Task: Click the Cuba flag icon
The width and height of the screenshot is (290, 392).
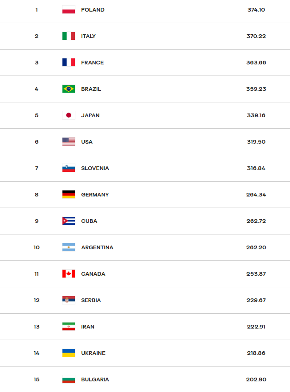Action: point(68,221)
